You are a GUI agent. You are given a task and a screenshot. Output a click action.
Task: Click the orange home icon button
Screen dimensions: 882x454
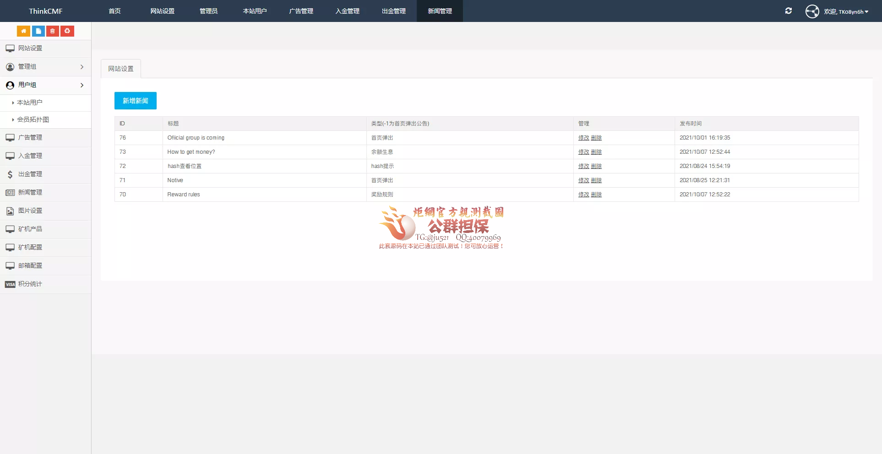coord(23,31)
